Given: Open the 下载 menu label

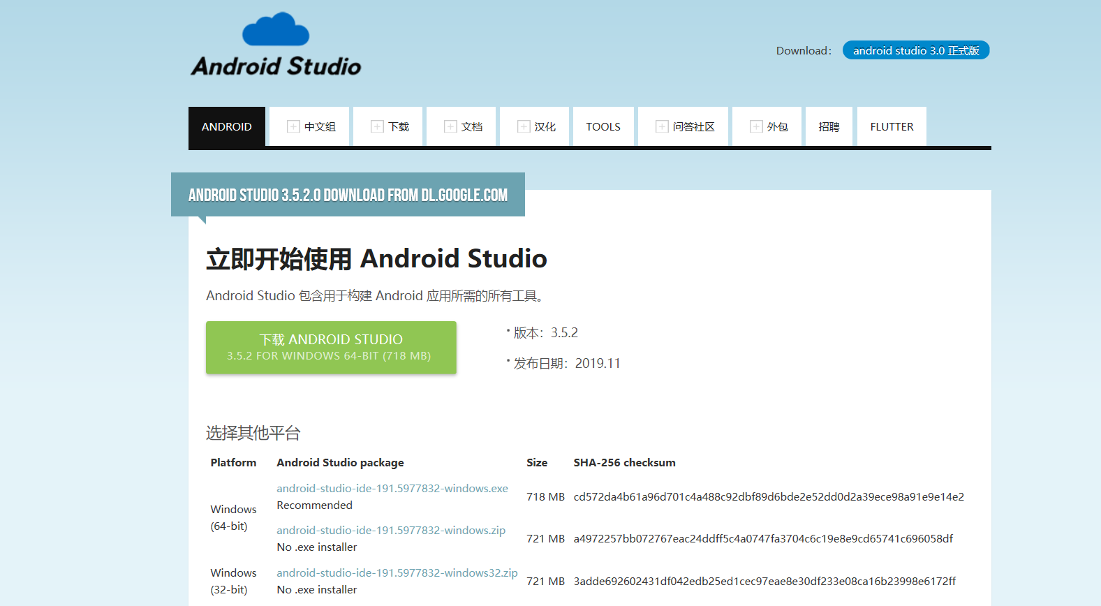Looking at the screenshot, I should [399, 127].
